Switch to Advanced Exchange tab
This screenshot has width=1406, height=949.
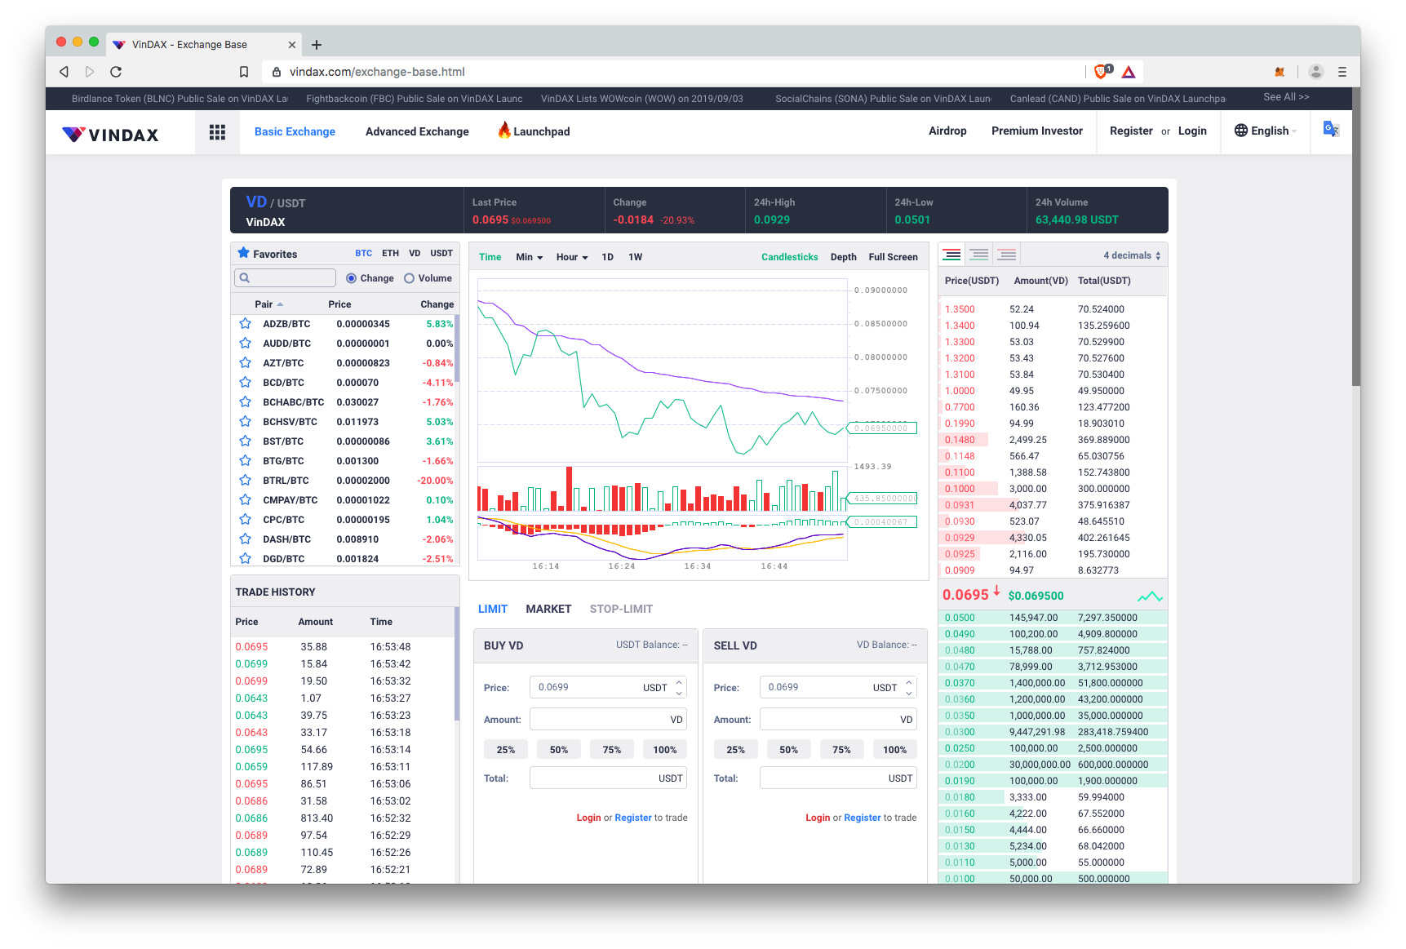[x=417, y=131]
